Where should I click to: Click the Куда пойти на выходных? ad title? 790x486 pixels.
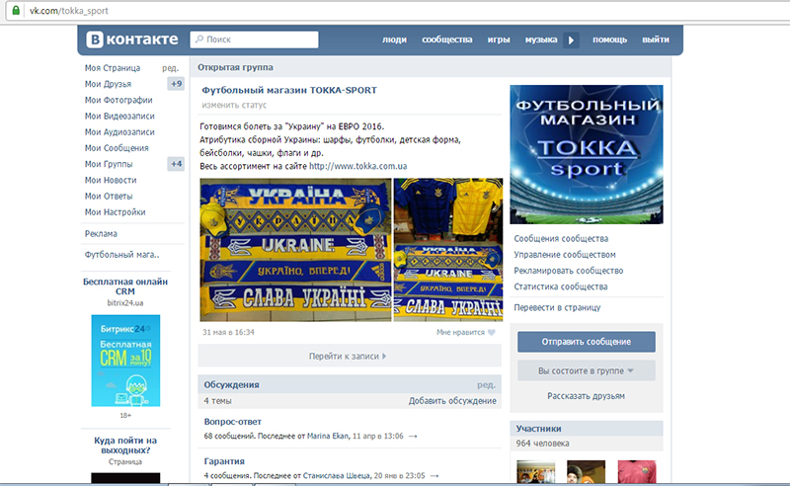point(125,445)
